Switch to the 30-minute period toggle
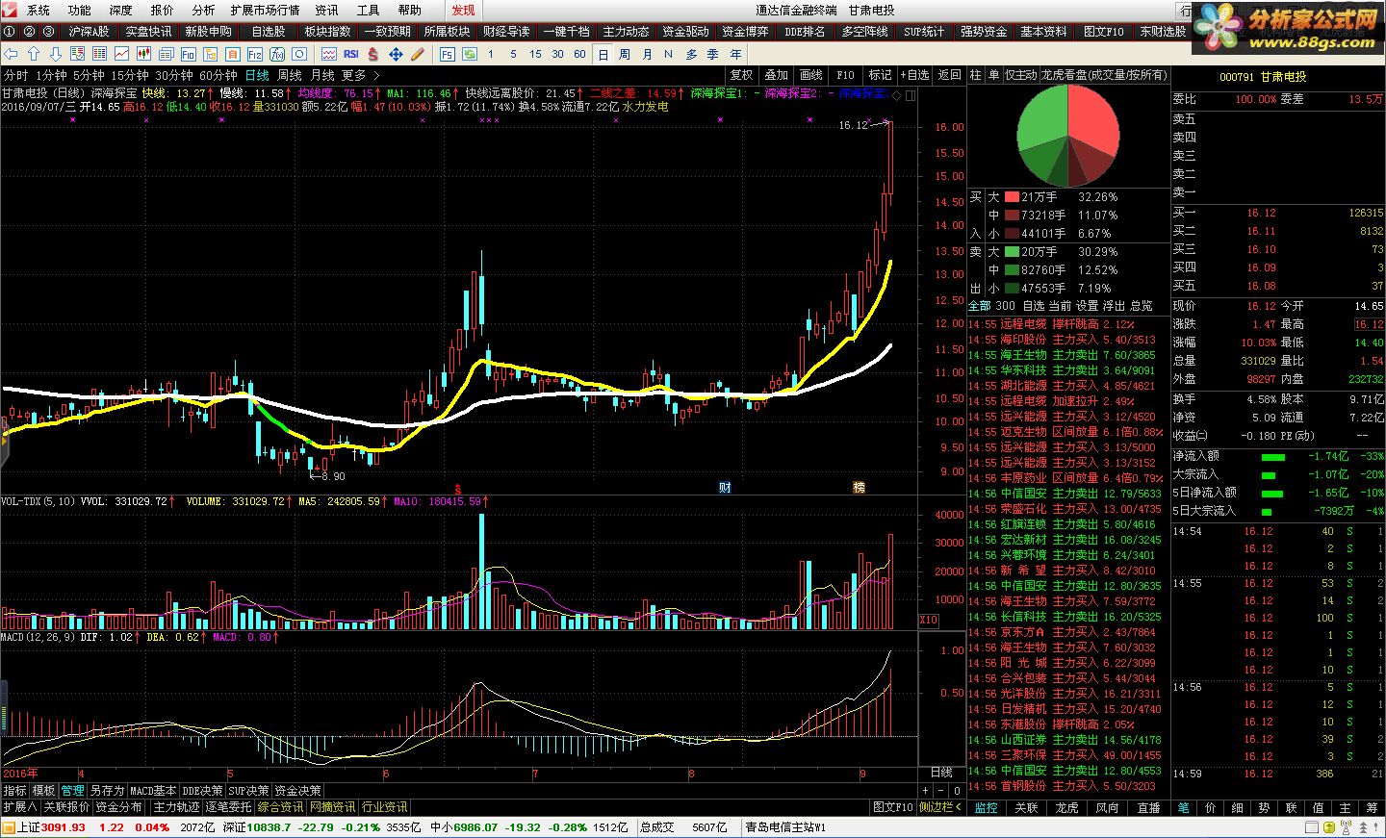The height and width of the screenshot is (838, 1386). click(557, 54)
